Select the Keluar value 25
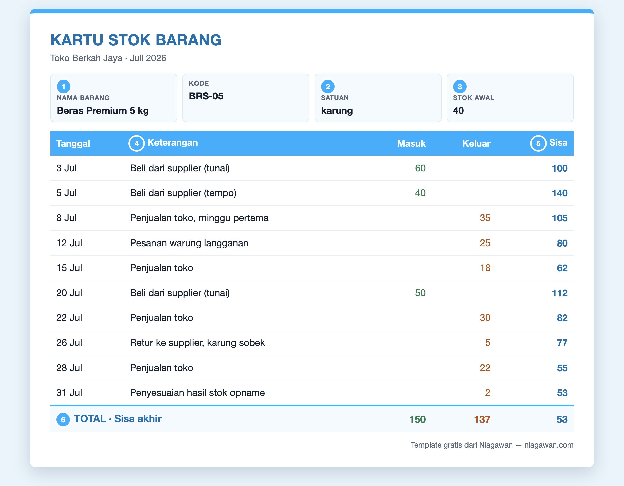 pos(485,243)
